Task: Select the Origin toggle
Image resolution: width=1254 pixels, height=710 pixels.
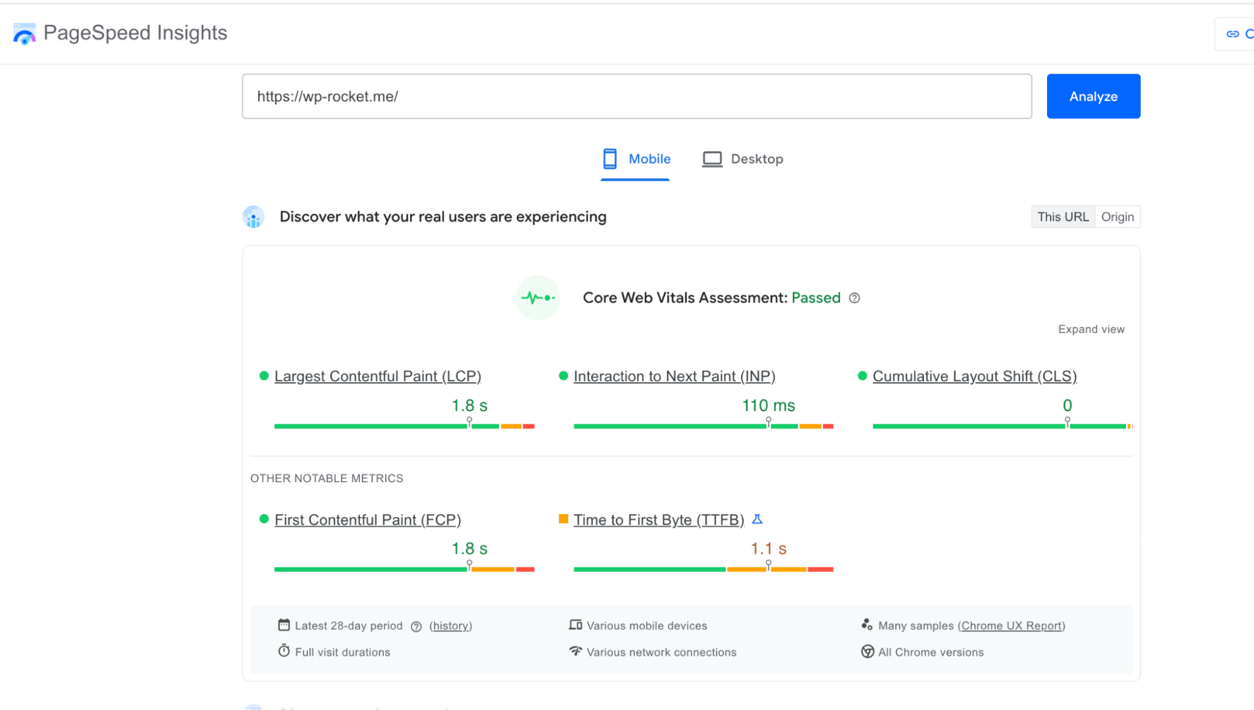Action: (1117, 217)
